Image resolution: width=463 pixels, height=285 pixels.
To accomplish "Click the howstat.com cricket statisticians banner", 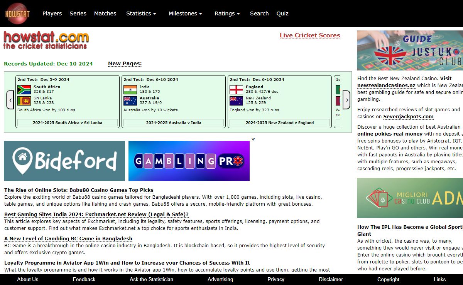I will point(46,40).
